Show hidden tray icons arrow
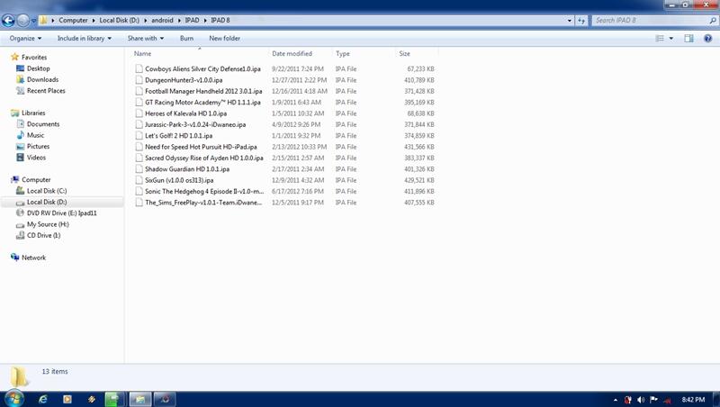Screen dimensions: 720x407 coord(616,400)
